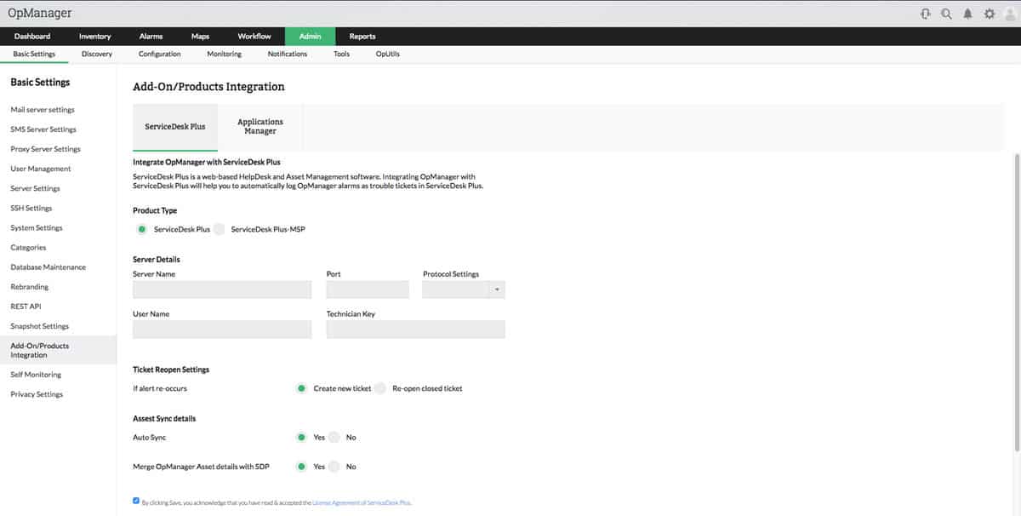
Task: Open REST API settings
Action: point(26,307)
